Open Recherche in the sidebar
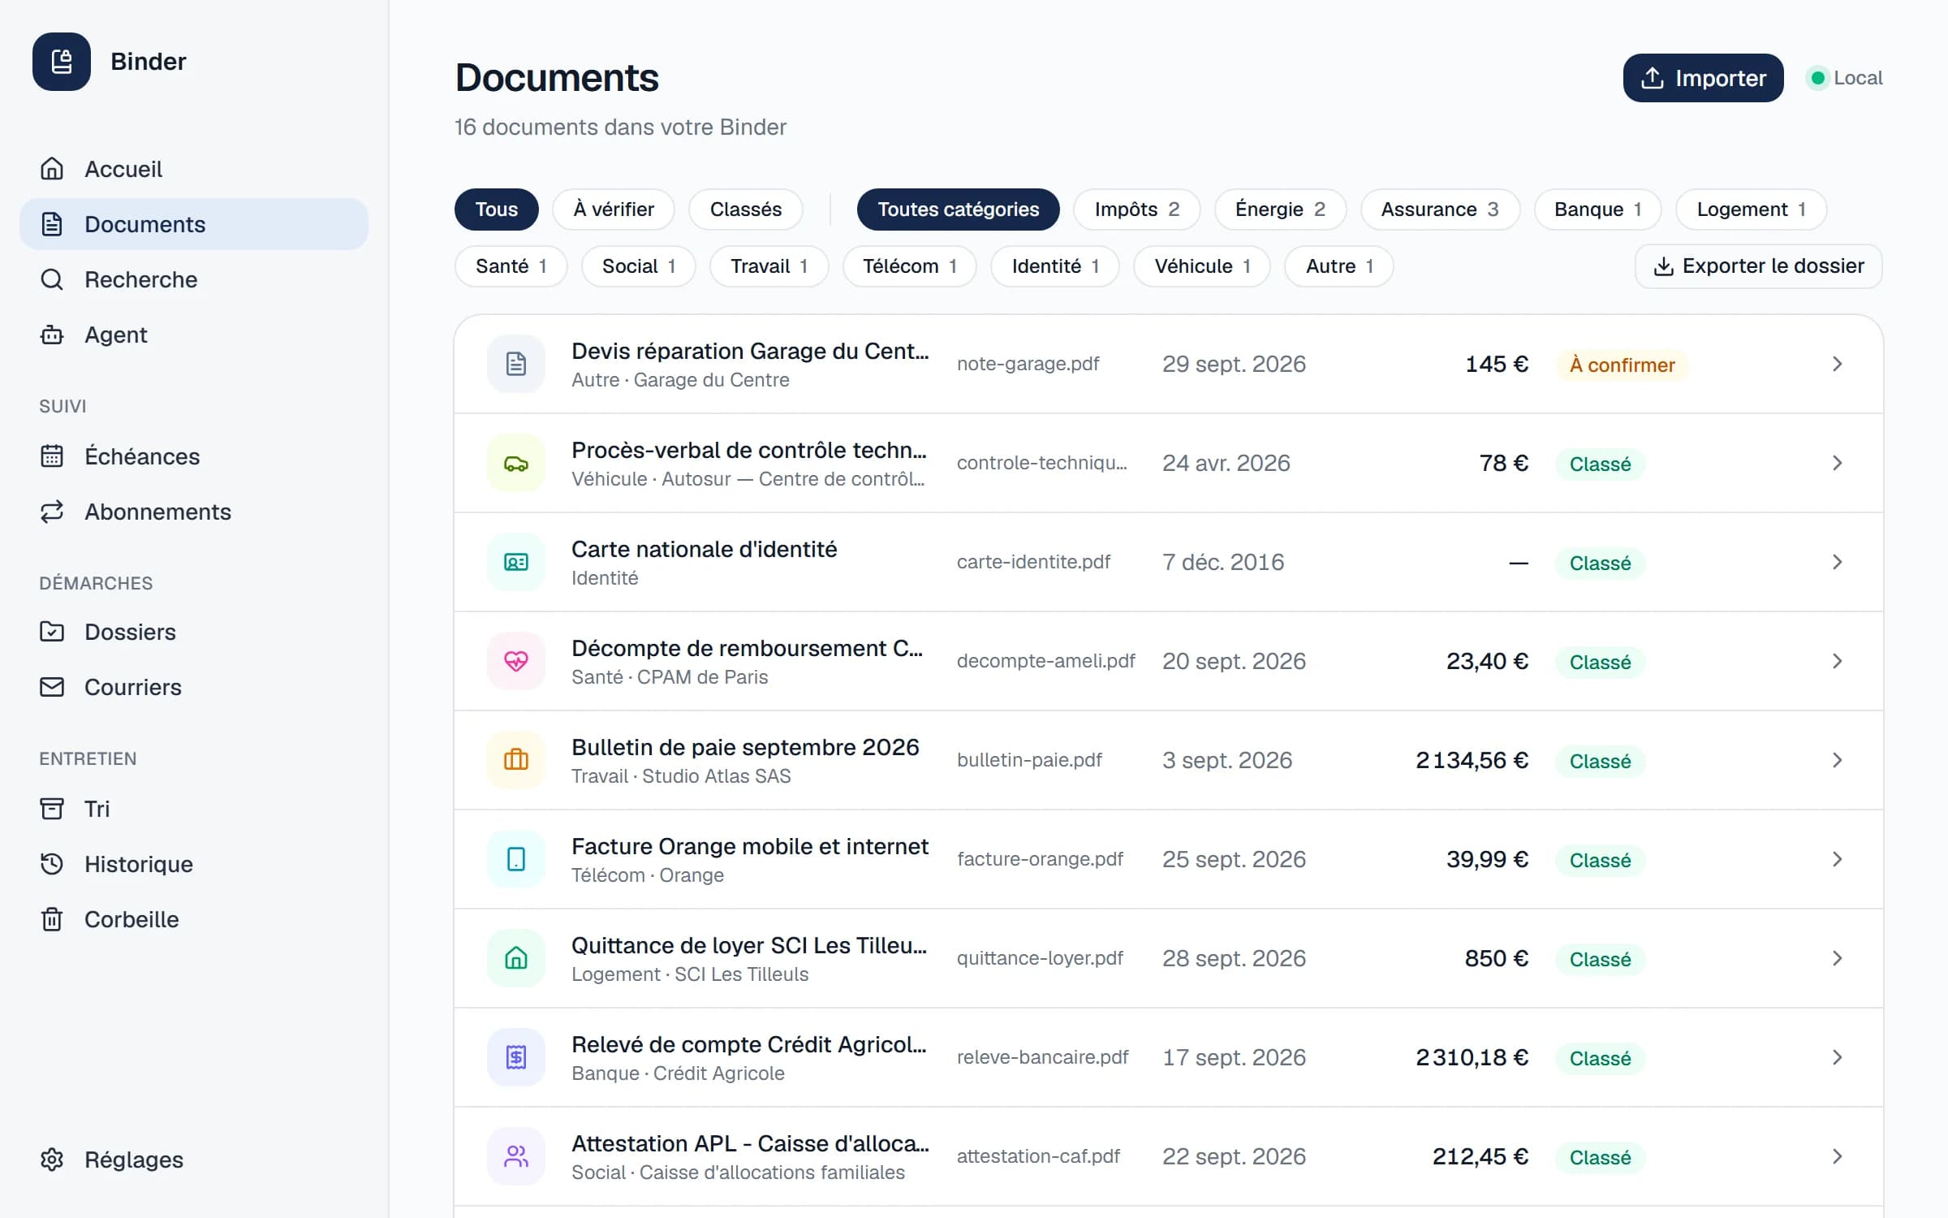The image size is (1948, 1218). pyautogui.click(x=194, y=279)
